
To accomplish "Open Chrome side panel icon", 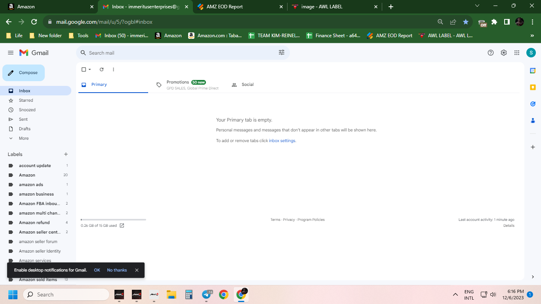I will pyautogui.click(x=507, y=22).
